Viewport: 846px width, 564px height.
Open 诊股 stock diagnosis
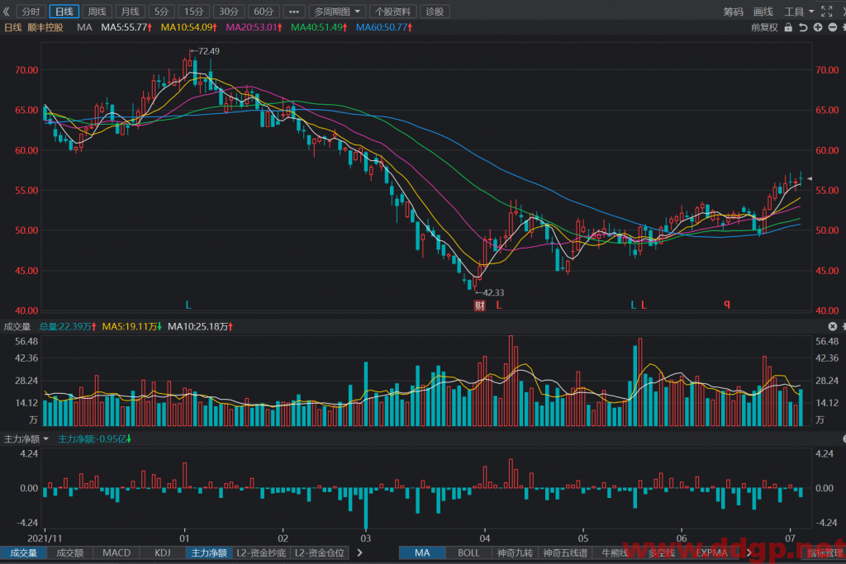point(435,12)
